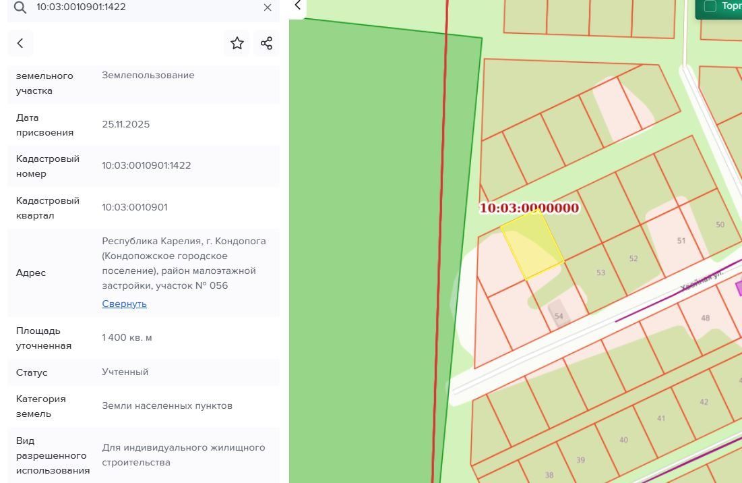Image resolution: width=742 pixels, height=483 pixels.
Task: Share the parcel using share icon
Action: 266,43
